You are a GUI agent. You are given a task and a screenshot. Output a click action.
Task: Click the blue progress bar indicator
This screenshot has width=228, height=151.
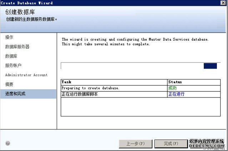pyautogui.click(x=210, y=66)
